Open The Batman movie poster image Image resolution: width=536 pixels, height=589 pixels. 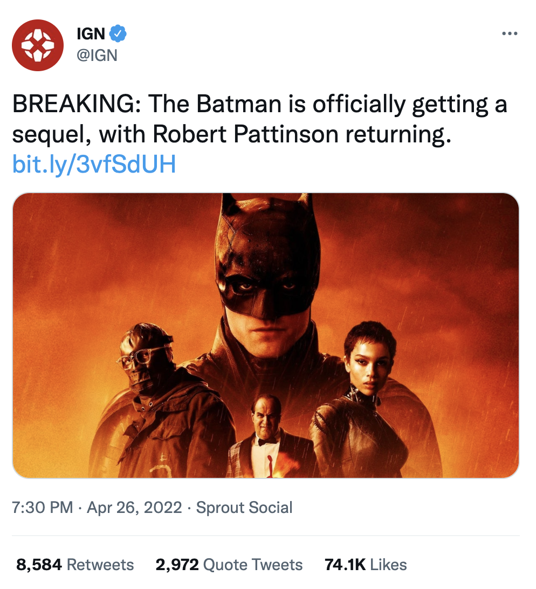point(266,335)
